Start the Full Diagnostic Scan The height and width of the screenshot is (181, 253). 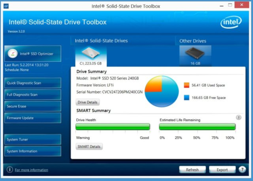(x=33, y=95)
